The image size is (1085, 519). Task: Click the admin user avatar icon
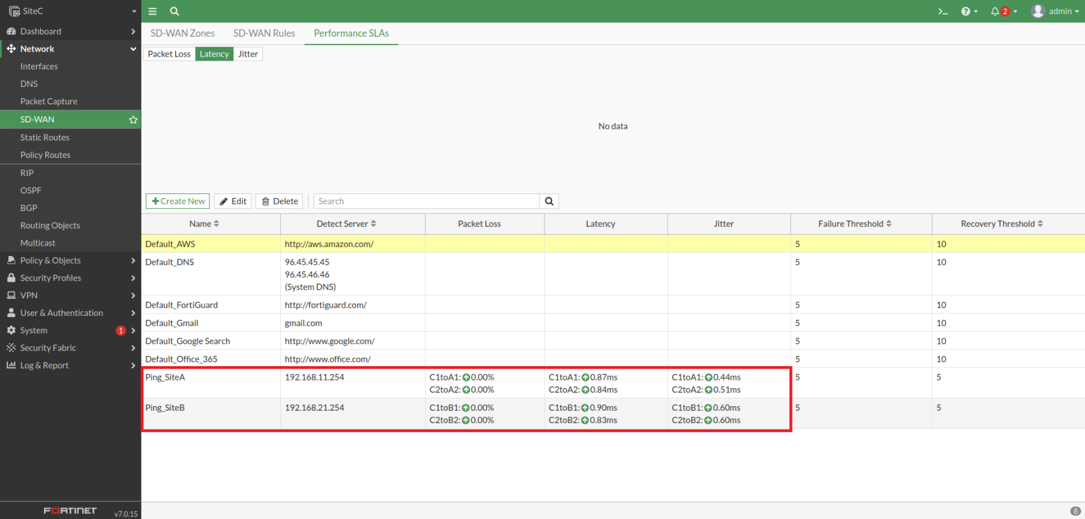(1038, 11)
